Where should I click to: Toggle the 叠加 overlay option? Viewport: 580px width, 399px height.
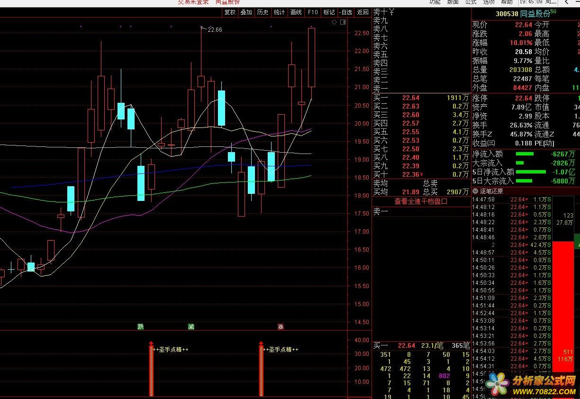pos(246,12)
